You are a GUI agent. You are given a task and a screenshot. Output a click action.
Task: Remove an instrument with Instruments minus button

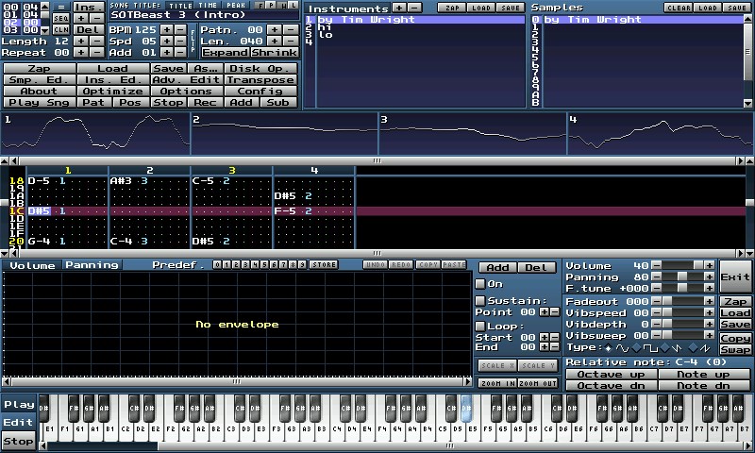(x=414, y=8)
